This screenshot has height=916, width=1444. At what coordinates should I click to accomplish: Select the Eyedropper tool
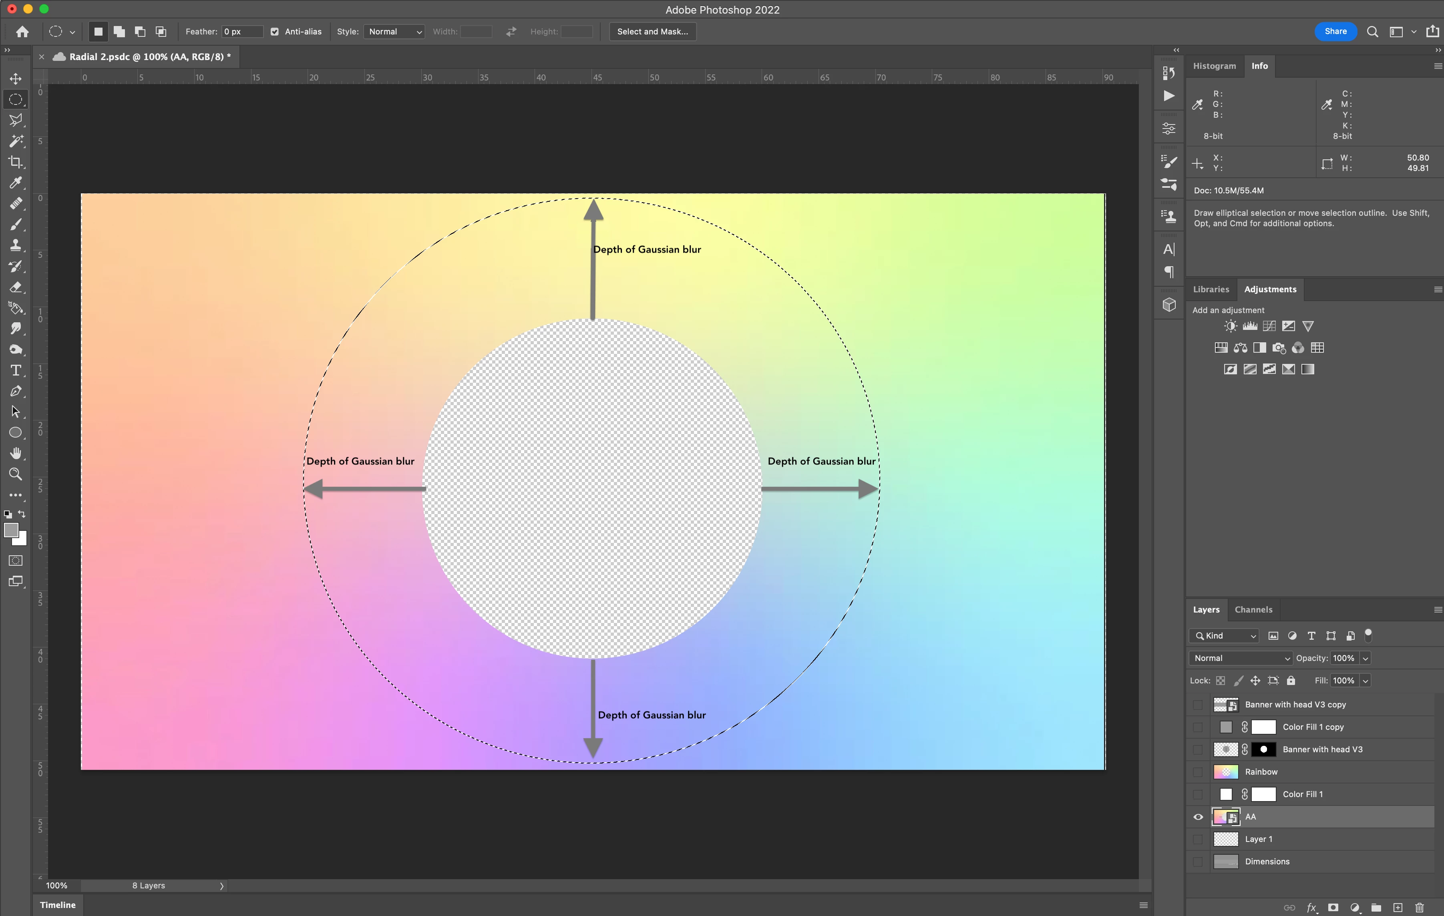(x=16, y=183)
